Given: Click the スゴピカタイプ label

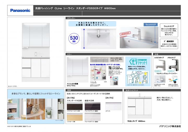Looking at the screenshot, I should pyautogui.click(x=159, y=58).
